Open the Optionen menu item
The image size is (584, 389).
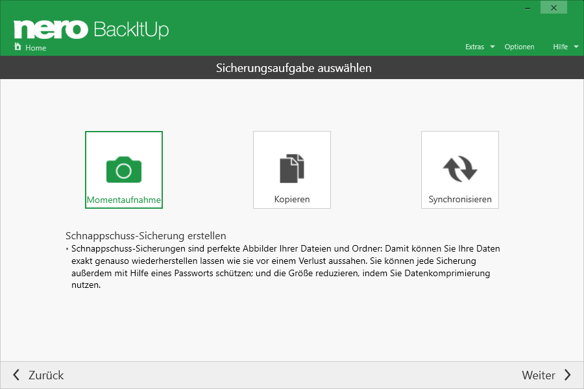(x=519, y=47)
